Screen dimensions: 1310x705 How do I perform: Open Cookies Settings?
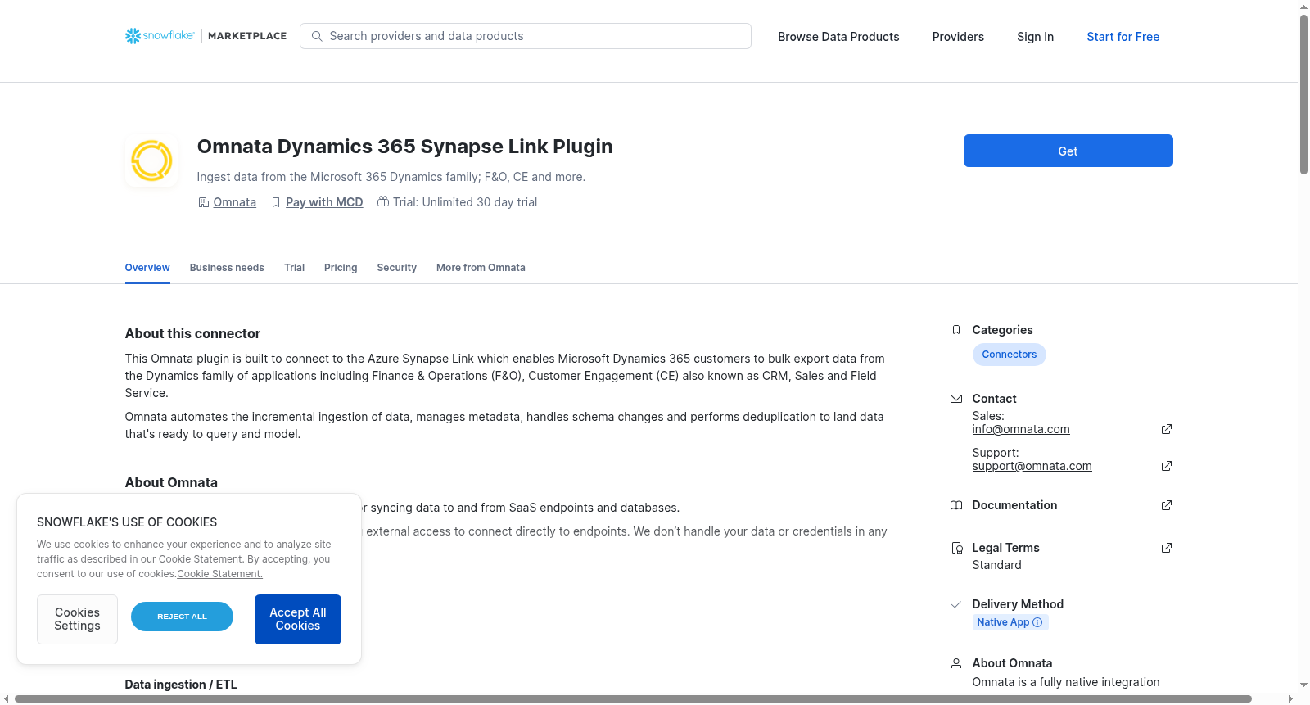[x=77, y=619]
